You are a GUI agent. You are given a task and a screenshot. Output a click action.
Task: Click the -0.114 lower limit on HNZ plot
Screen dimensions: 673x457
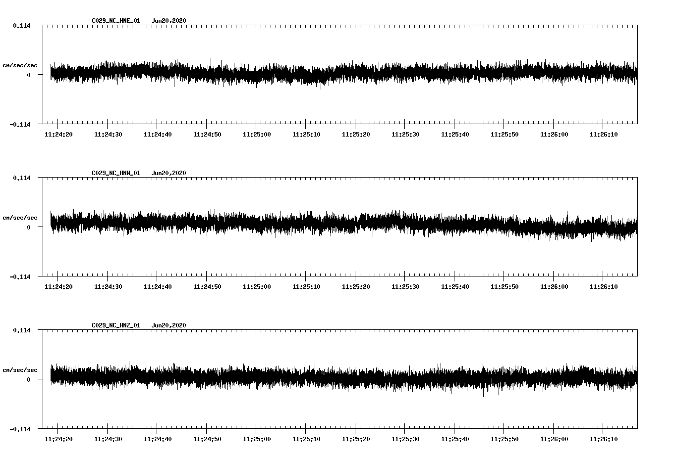20,429
